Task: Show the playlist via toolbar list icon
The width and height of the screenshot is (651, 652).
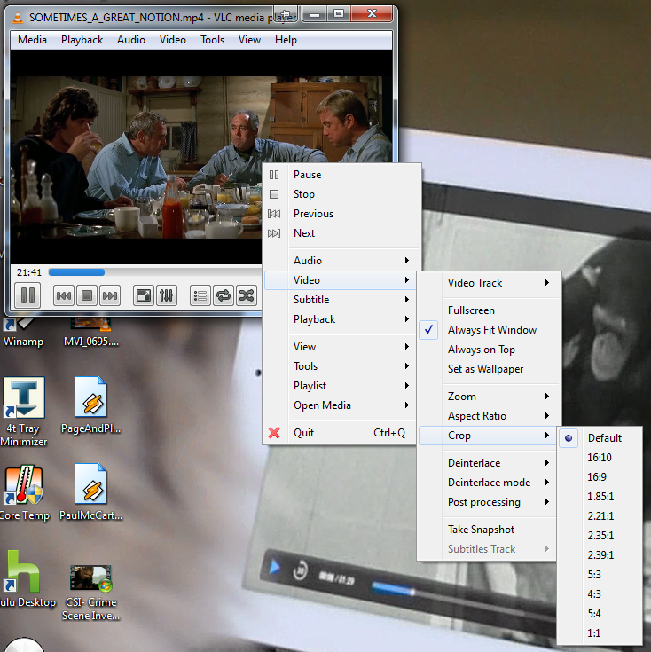Action: pyautogui.click(x=200, y=295)
